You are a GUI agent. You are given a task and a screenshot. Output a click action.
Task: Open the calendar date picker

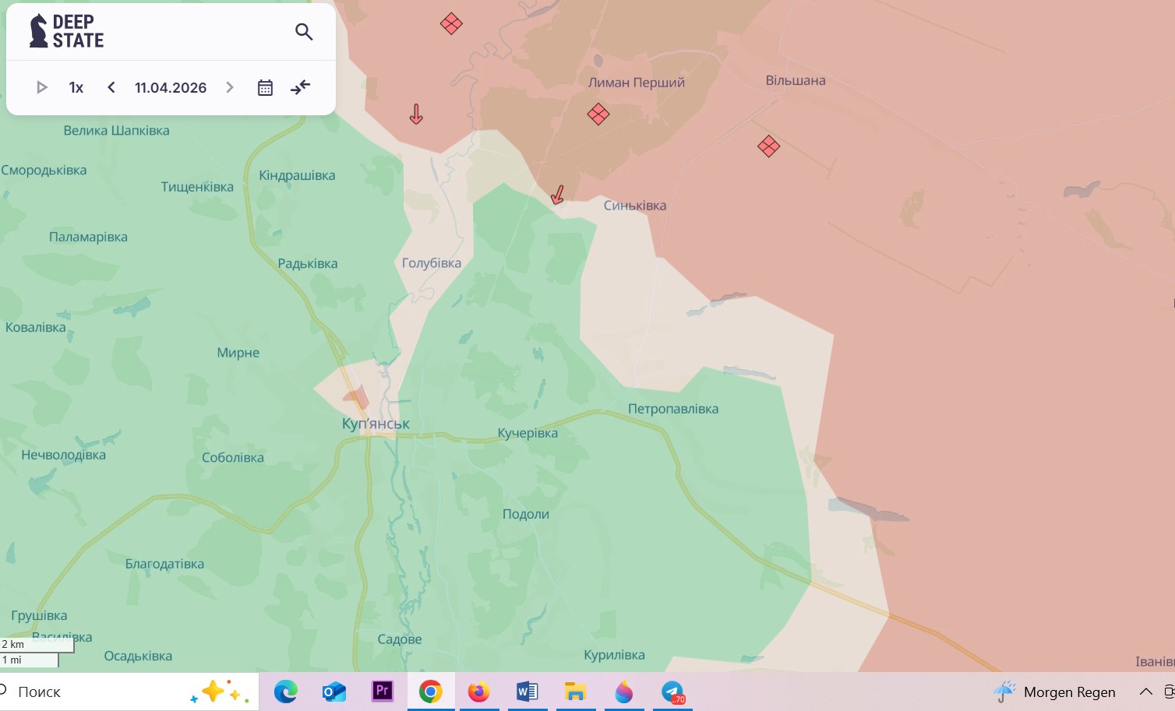[x=265, y=87]
